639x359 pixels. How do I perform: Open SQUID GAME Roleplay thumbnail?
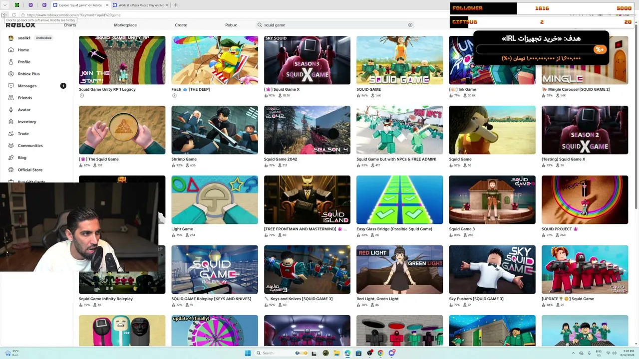click(x=215, y=269)
